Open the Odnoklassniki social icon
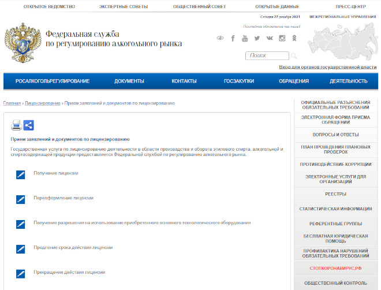The image size is (381, 290). pyautogui.click(x=294, y=38)
